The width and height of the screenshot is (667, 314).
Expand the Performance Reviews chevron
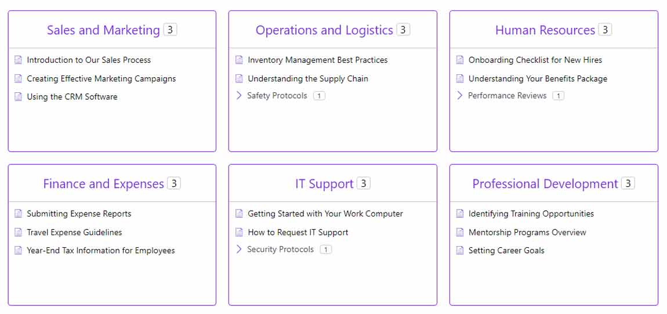tap(460, 96)
